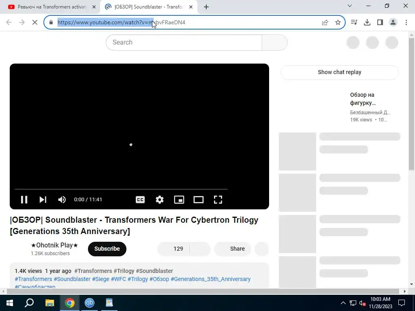Click the dislike button next to 129
The width and height of the screenshot is (415, 311).
(x=200, y=249)
